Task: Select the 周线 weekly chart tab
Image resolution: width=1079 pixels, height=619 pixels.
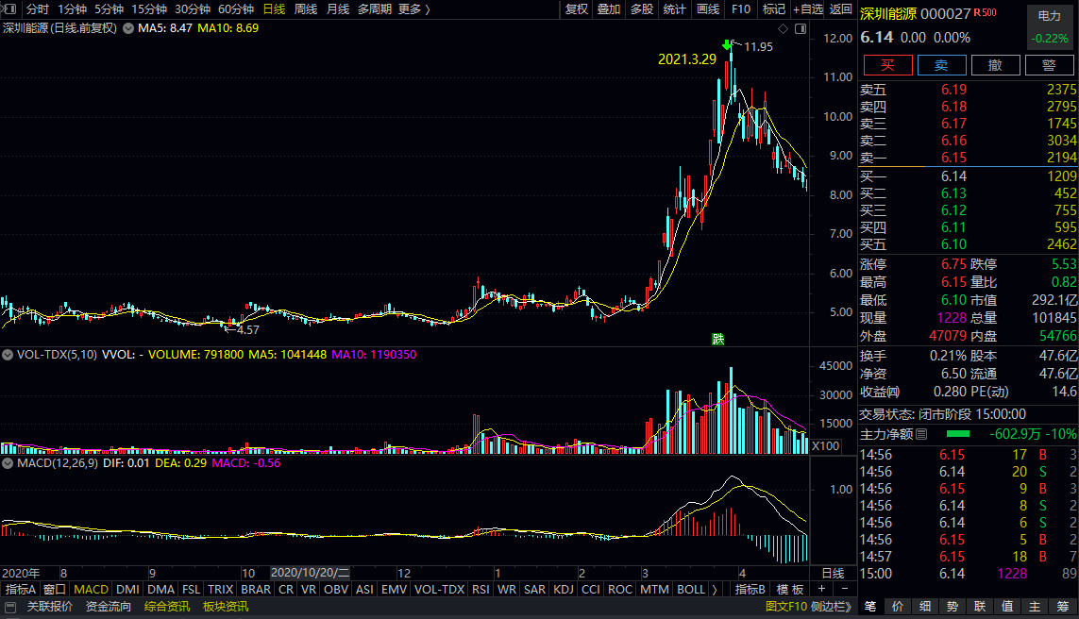Action: pyautogui.click(x=306, y=8)
